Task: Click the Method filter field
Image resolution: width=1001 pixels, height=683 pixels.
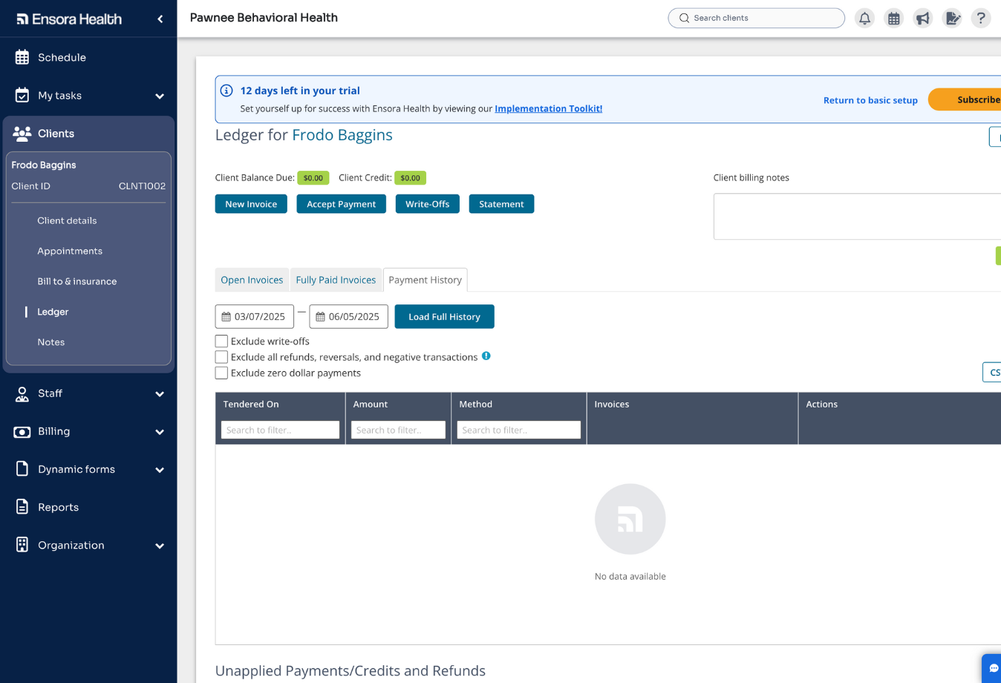Action: (x=518, y=430)
